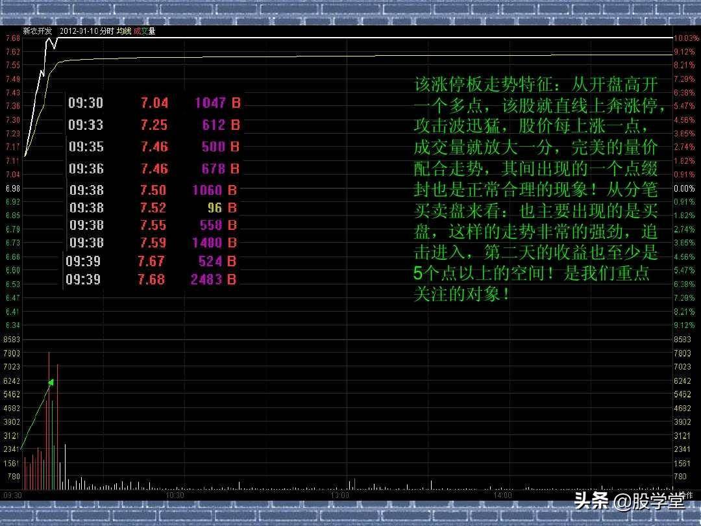The height and width of the screenshot is (526, 701).
Task: Click tick volume 1400 B
Action: click(215, 242)
